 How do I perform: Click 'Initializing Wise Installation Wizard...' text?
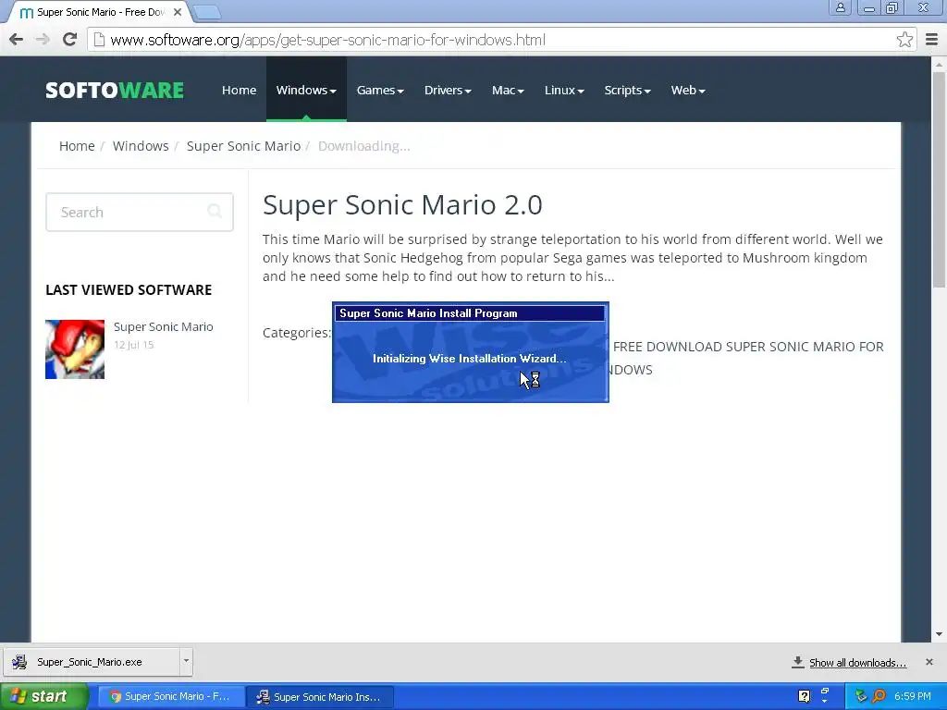tap(469, 358)
